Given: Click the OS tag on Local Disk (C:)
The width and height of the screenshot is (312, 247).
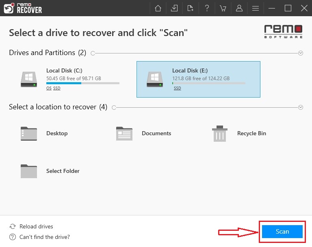Looking at the screenshot, I should [x=49, y=88].
